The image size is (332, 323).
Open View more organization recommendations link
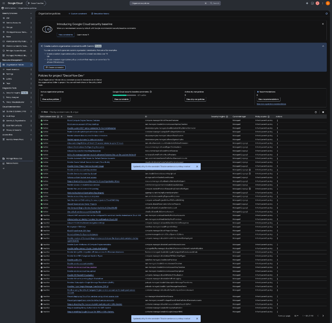tap(271, 104)
